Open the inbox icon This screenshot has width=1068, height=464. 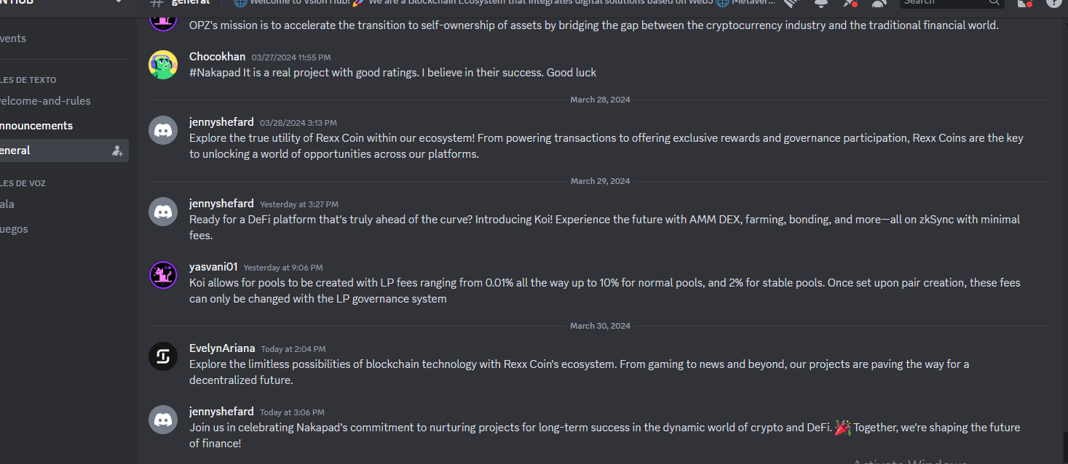click(x=1025, y=3)
